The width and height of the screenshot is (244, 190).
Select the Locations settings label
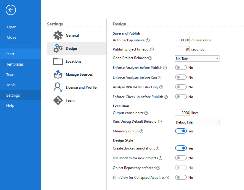pos(73,61)
